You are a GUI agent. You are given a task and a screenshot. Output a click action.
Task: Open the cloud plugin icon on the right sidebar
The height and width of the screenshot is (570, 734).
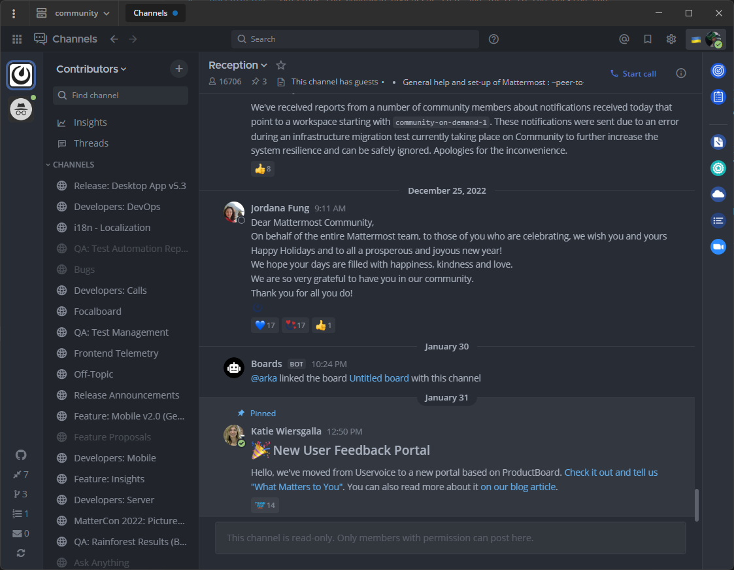pyautogui.click(x=718, y=194)
